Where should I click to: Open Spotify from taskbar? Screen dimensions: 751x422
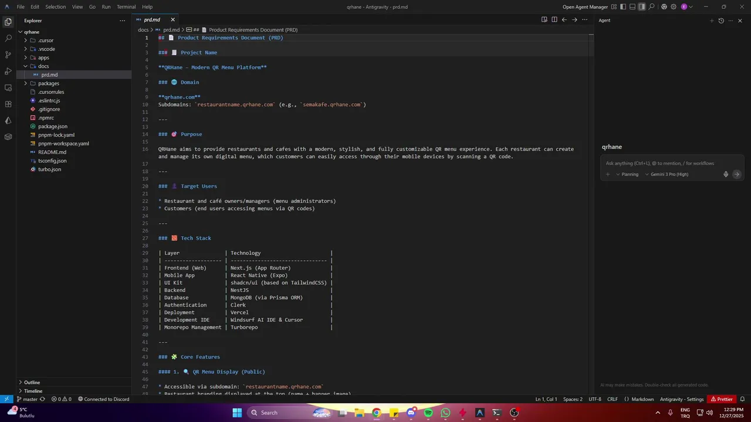pos(428,413)
